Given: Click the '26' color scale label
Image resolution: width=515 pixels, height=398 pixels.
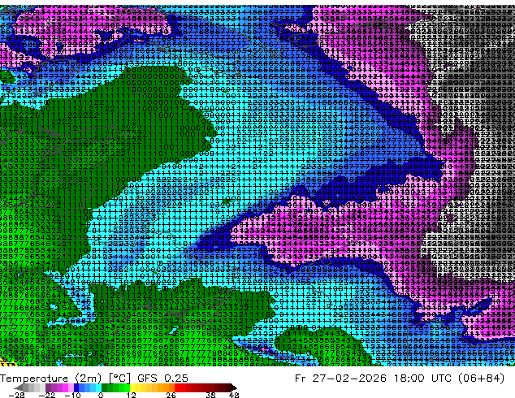Looking at the screenshot, I should (x=171, y=395).
